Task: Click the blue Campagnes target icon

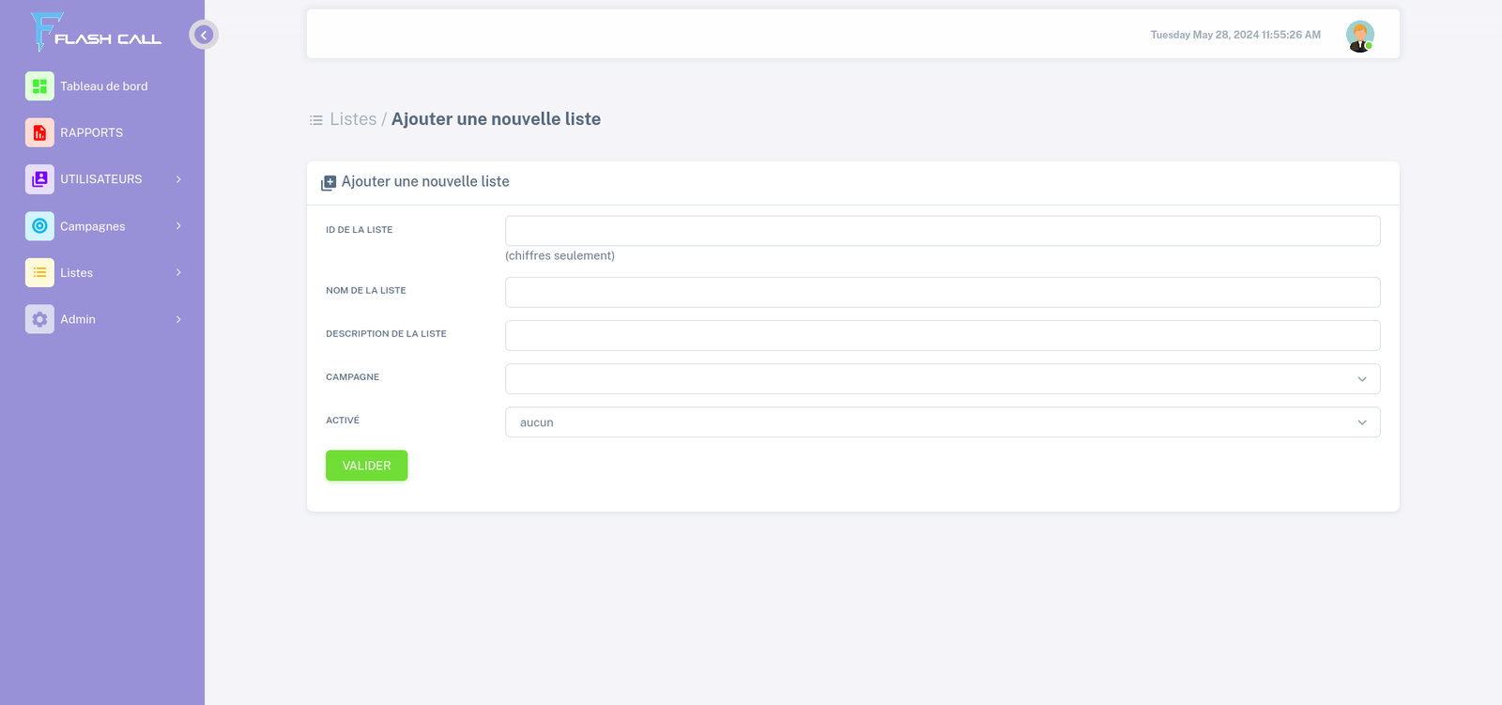Action: coord(39,226)
